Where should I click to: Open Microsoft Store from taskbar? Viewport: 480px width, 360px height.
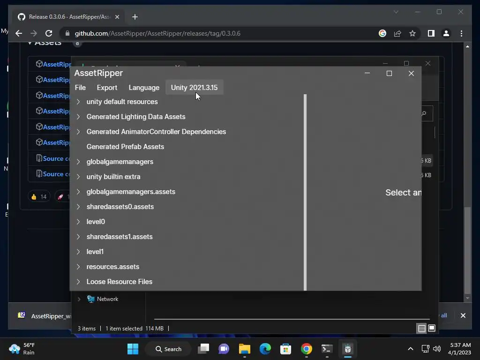pos(285,349)
